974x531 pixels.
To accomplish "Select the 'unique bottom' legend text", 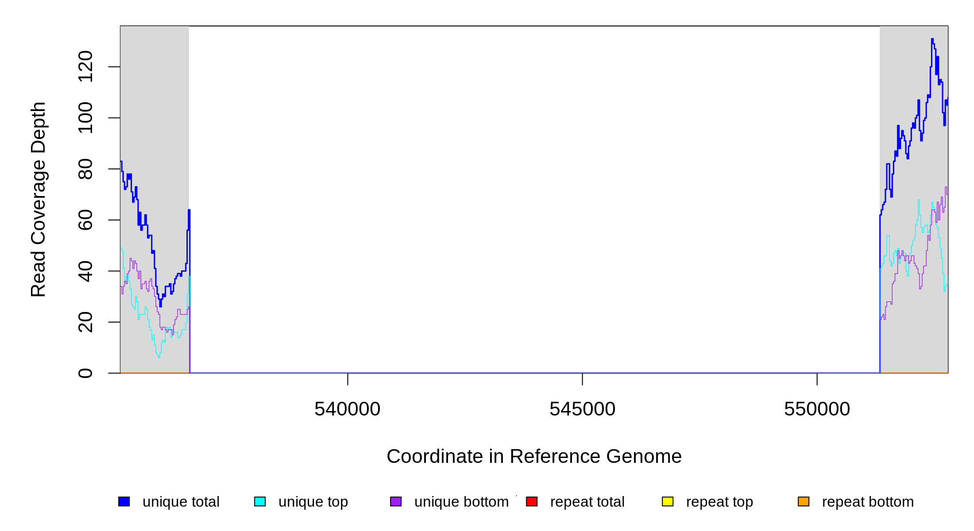I will point(461,502).
